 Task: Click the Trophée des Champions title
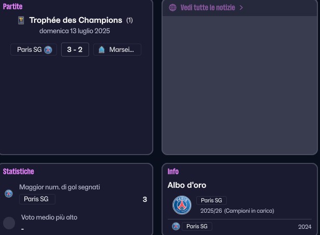[76, 20]
